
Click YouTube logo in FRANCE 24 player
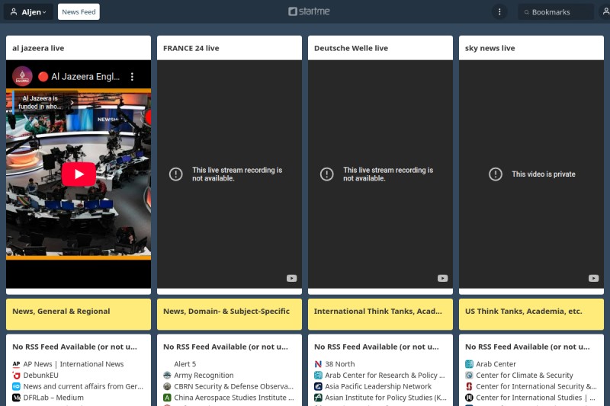pos(292,278)
